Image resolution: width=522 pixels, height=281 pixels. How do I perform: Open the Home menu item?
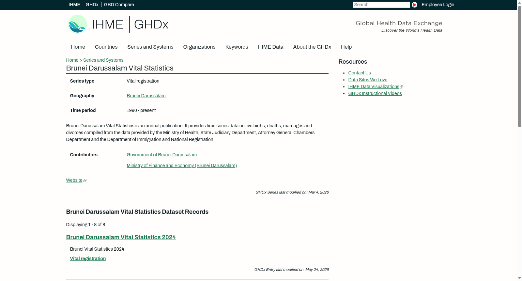point(78,47)
